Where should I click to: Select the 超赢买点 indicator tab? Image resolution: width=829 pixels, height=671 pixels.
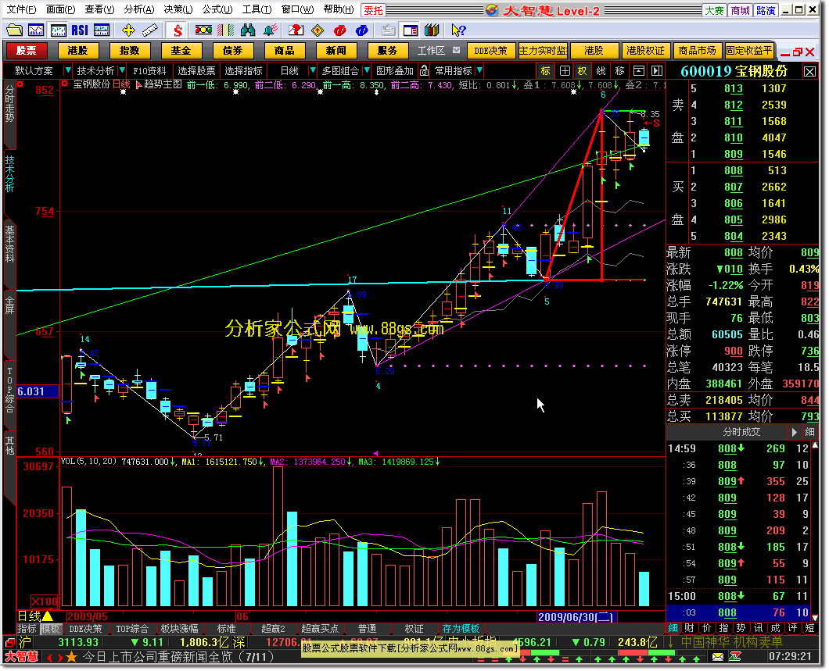pyautogui.click(x=319, y=629)
